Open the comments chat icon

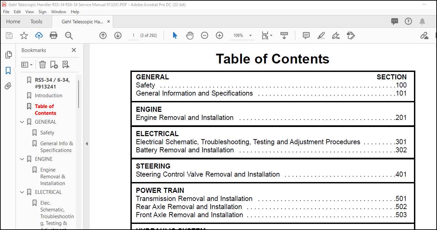pyautogui.click(x=395, y=21)
